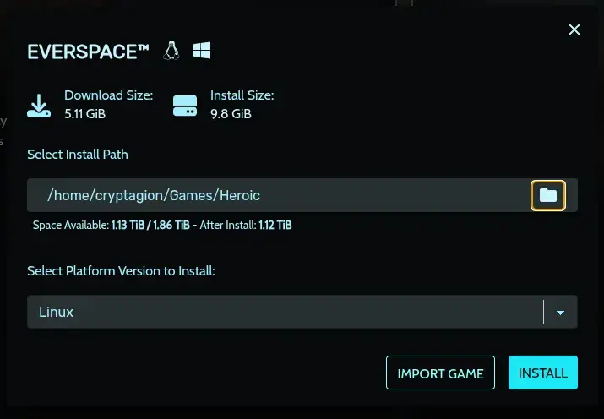The height and width of the screenshot is (419, 604).
Task: Click the Select Platform Version label
Action: pos(121,271)
